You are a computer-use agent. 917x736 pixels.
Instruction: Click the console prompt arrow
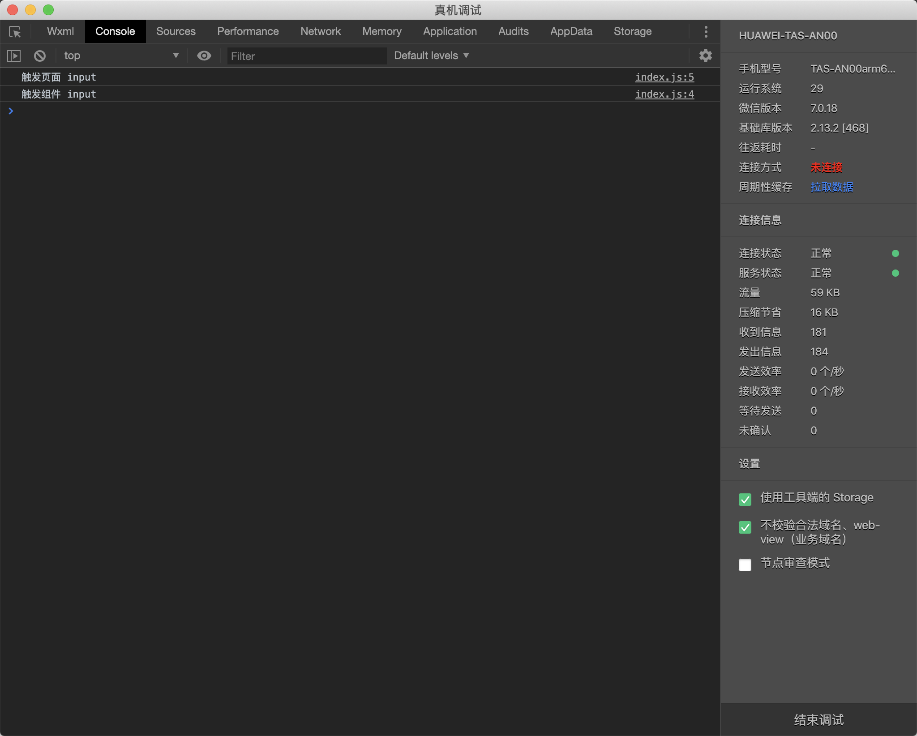pyautogui.click(x=11, y=111)
